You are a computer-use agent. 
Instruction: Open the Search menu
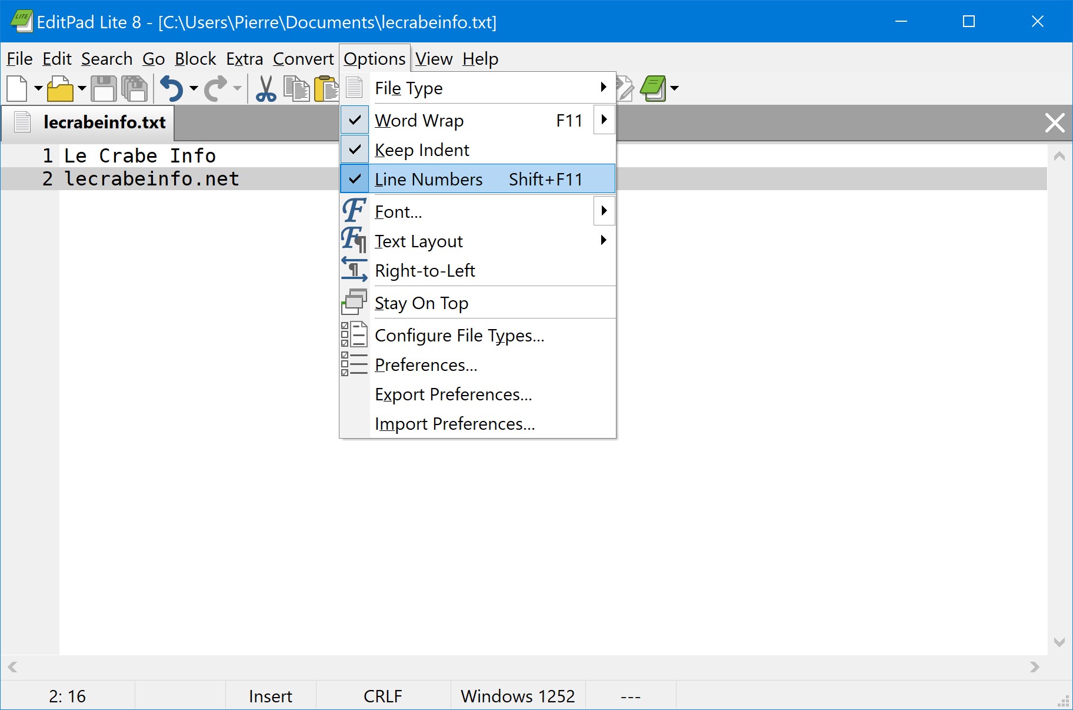point(107,59)
